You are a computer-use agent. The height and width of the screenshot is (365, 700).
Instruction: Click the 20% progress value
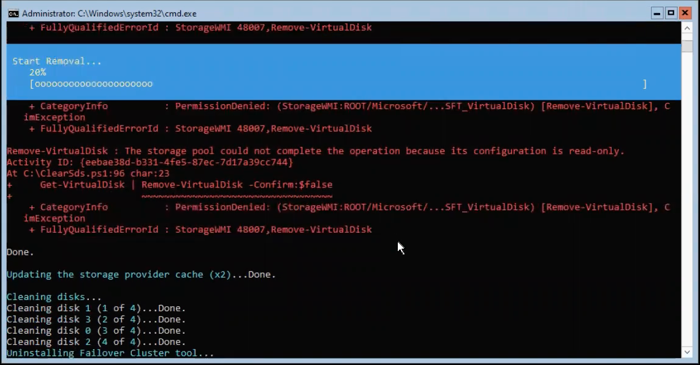point(37,72)
